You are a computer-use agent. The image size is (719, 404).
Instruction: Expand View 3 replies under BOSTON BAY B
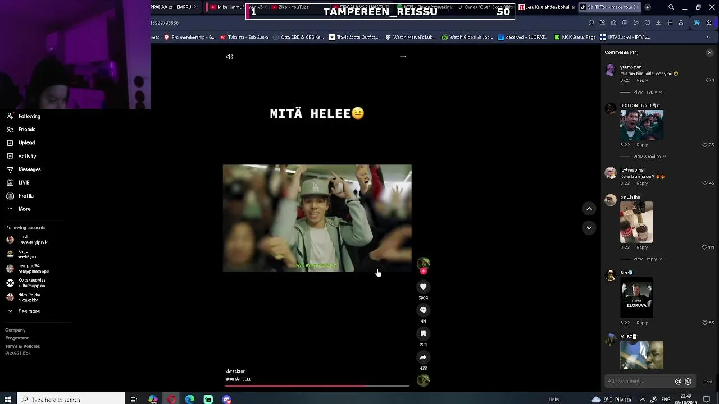pos(649,157)
